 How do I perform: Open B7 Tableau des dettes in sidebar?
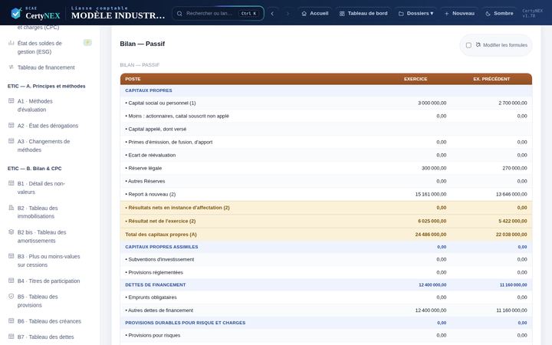[x=49, y=337]
